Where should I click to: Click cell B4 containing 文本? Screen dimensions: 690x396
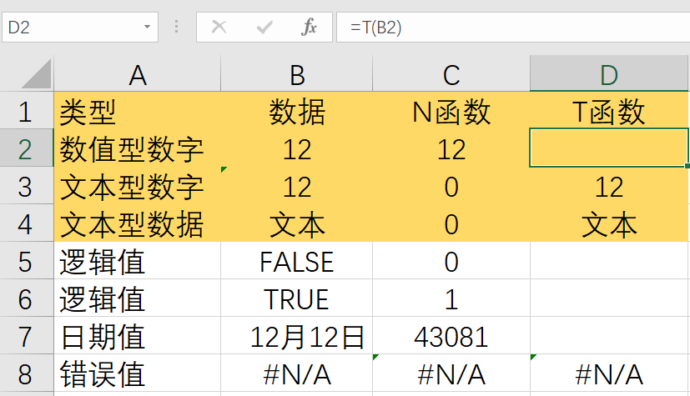click(296, 223)
